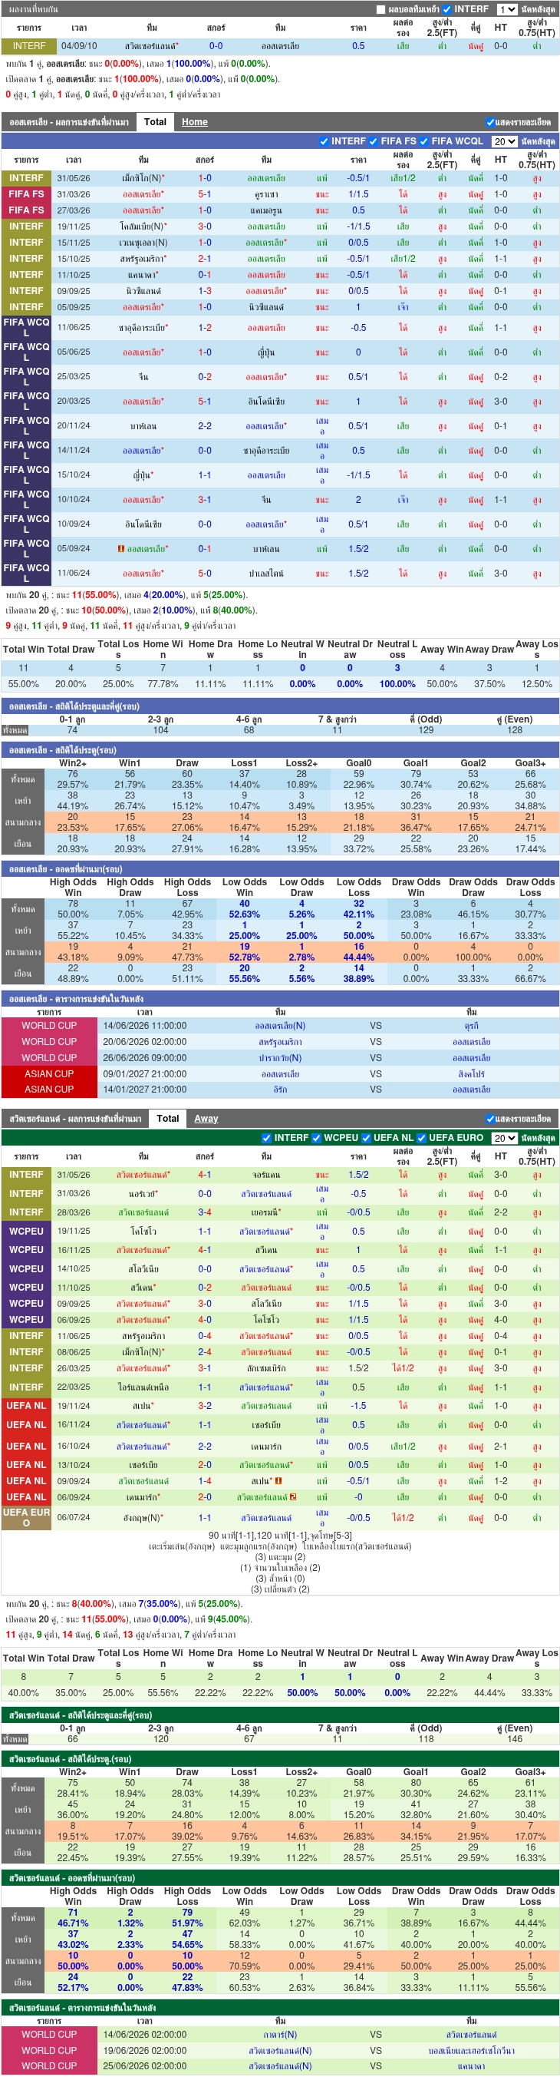Open the ออสเตรเลีย(N) World Cup fixture on 14/06/2026
The width and height of the screenshot is (560, 2080).
point(280,1027)
